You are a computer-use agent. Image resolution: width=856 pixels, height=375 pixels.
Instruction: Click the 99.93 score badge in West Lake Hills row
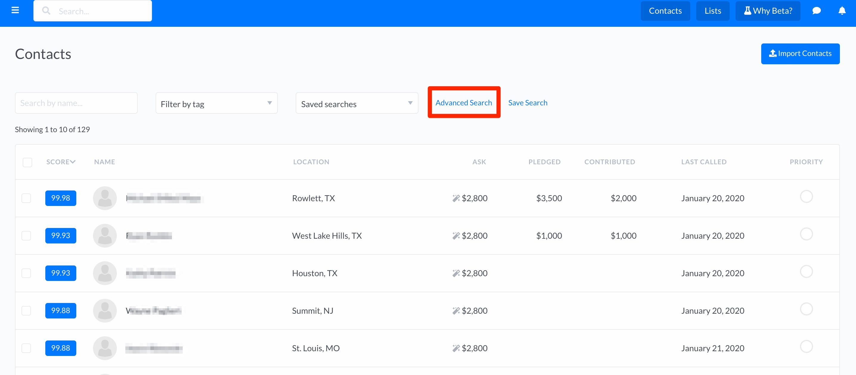61,236
